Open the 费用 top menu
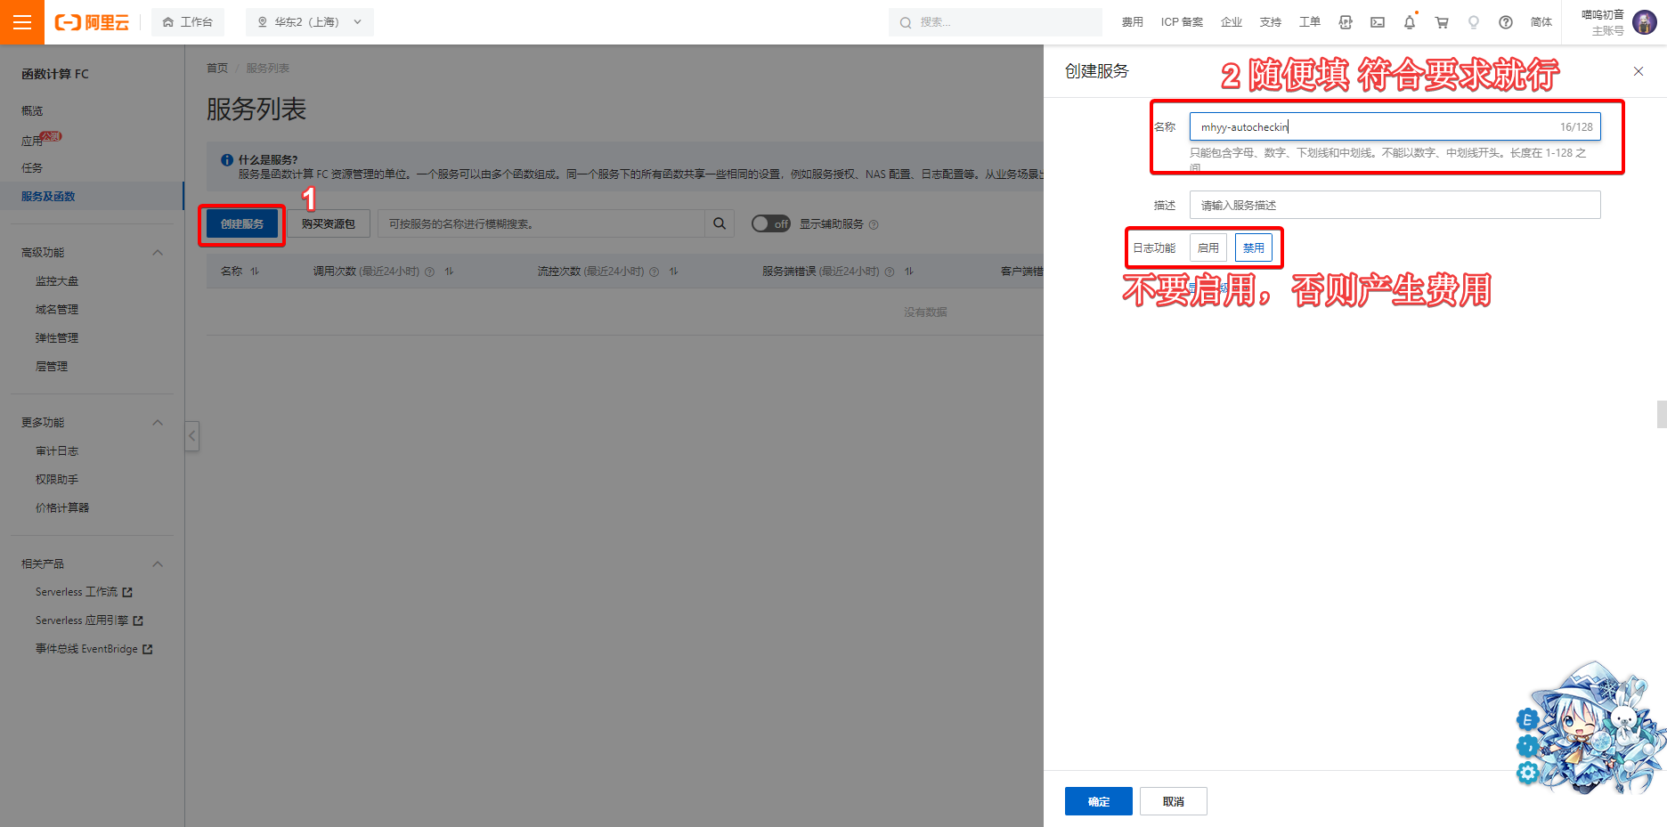 coord(1132,22)
